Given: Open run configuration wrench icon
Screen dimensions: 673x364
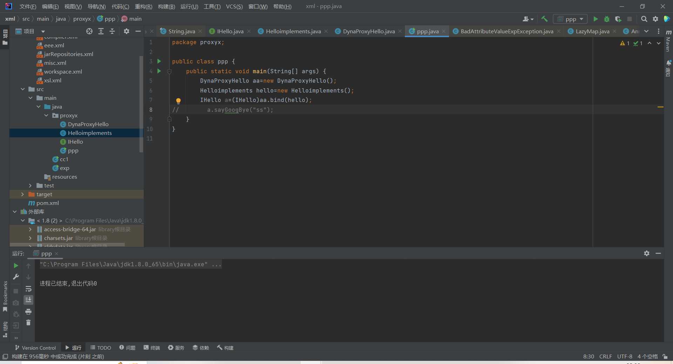Looking at the screenshot, I should coord(16,277).
